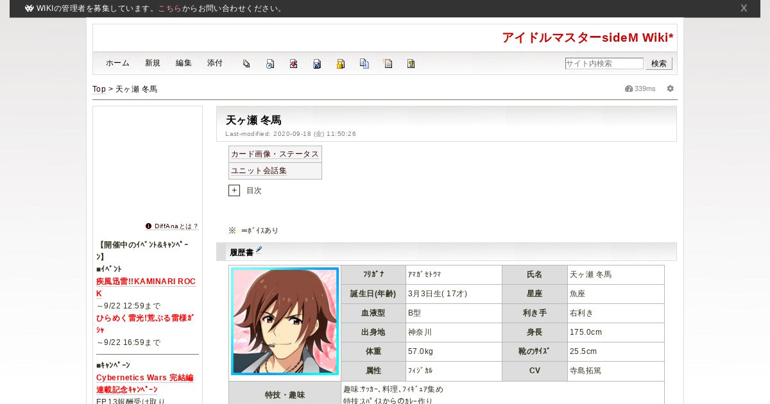Open Cybernetics Wars 完結編 campaign link

point(144,383)
